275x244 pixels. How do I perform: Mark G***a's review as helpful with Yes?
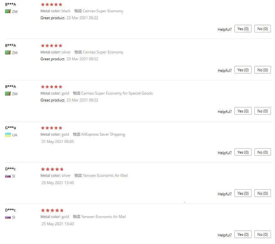[243, 152]
